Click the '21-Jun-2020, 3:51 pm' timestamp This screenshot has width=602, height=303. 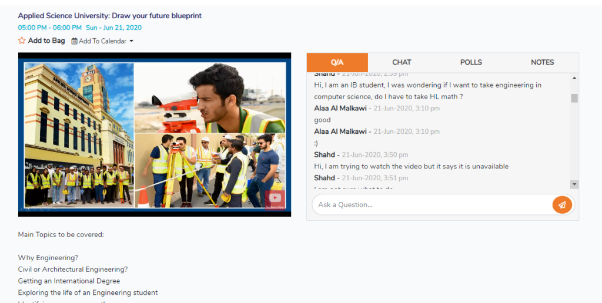pyautogui.click(x=375, y=178)
